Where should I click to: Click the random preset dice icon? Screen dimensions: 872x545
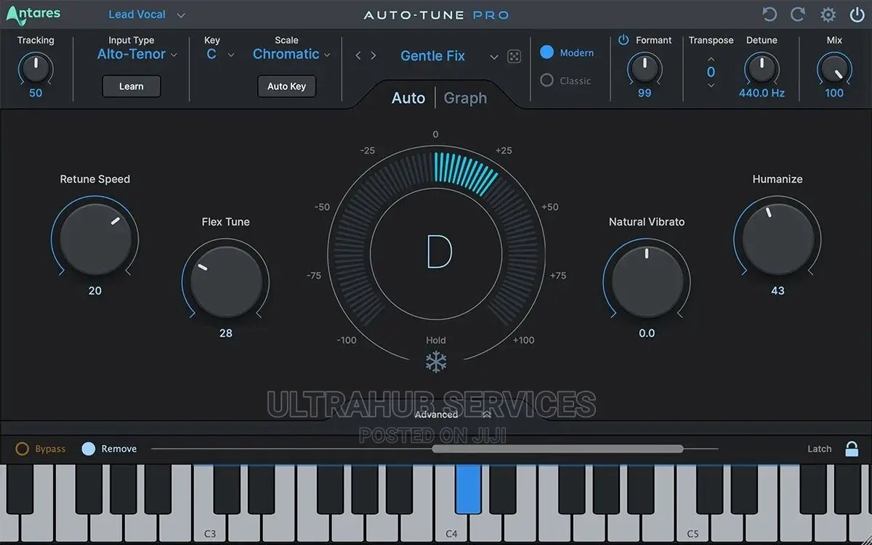(x=514, y=57)
